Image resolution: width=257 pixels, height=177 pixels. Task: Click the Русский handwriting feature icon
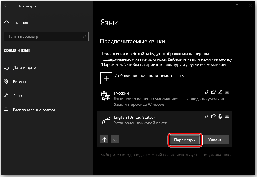tap(220, 92)
